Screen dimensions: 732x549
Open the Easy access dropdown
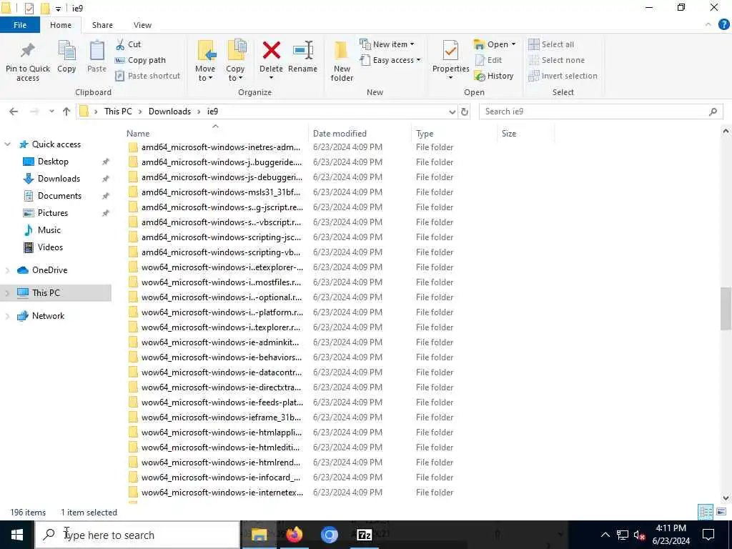[x=390, y=60]
